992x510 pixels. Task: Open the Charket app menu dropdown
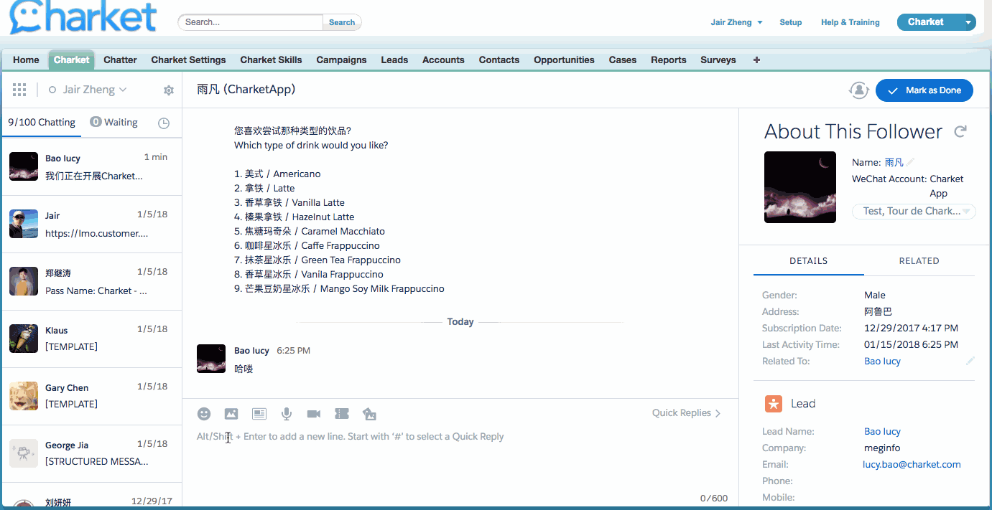(969, 22)
